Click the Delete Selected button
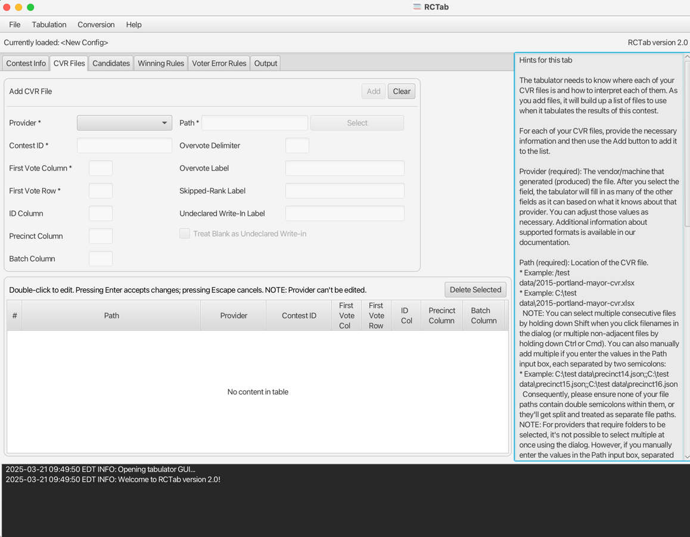 tap(475, 290)
